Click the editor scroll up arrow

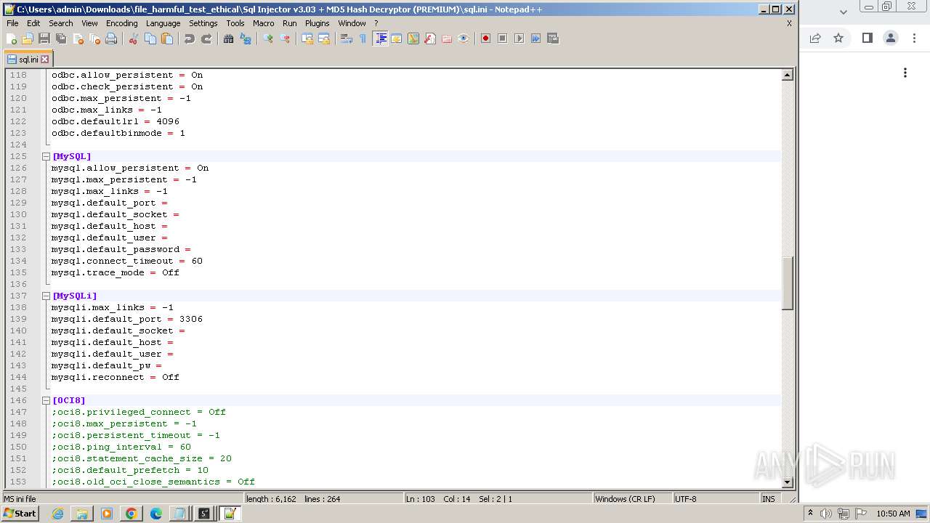(787, 75)
